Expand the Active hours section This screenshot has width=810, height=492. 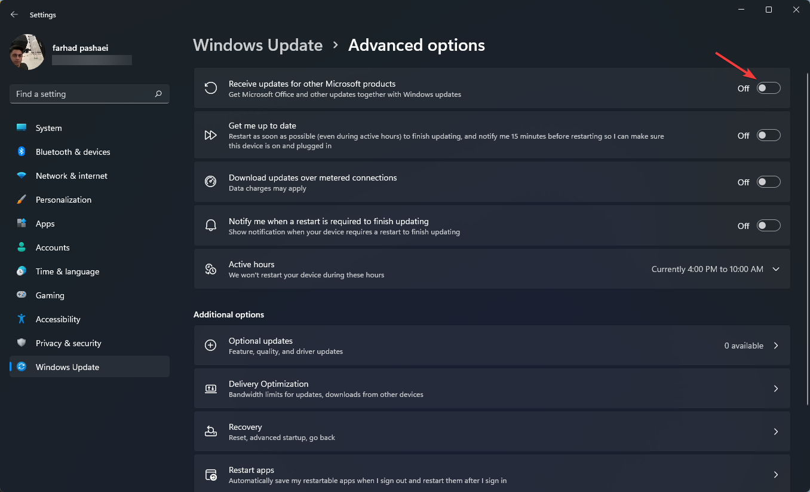(775, 269)
